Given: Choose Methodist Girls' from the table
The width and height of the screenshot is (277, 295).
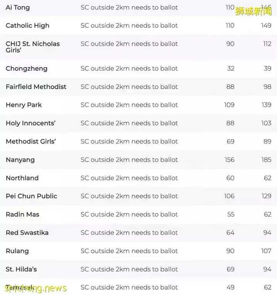Looking at the screenshot, I should [x=31, y=141].
